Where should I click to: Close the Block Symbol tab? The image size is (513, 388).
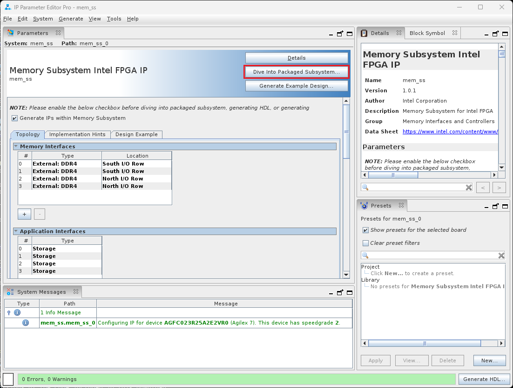tap(454, 33)
